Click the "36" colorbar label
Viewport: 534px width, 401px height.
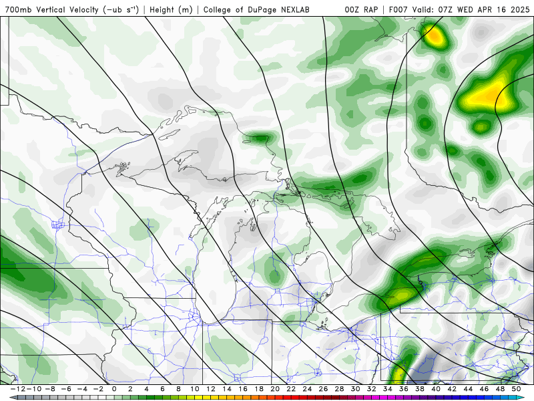404,389
